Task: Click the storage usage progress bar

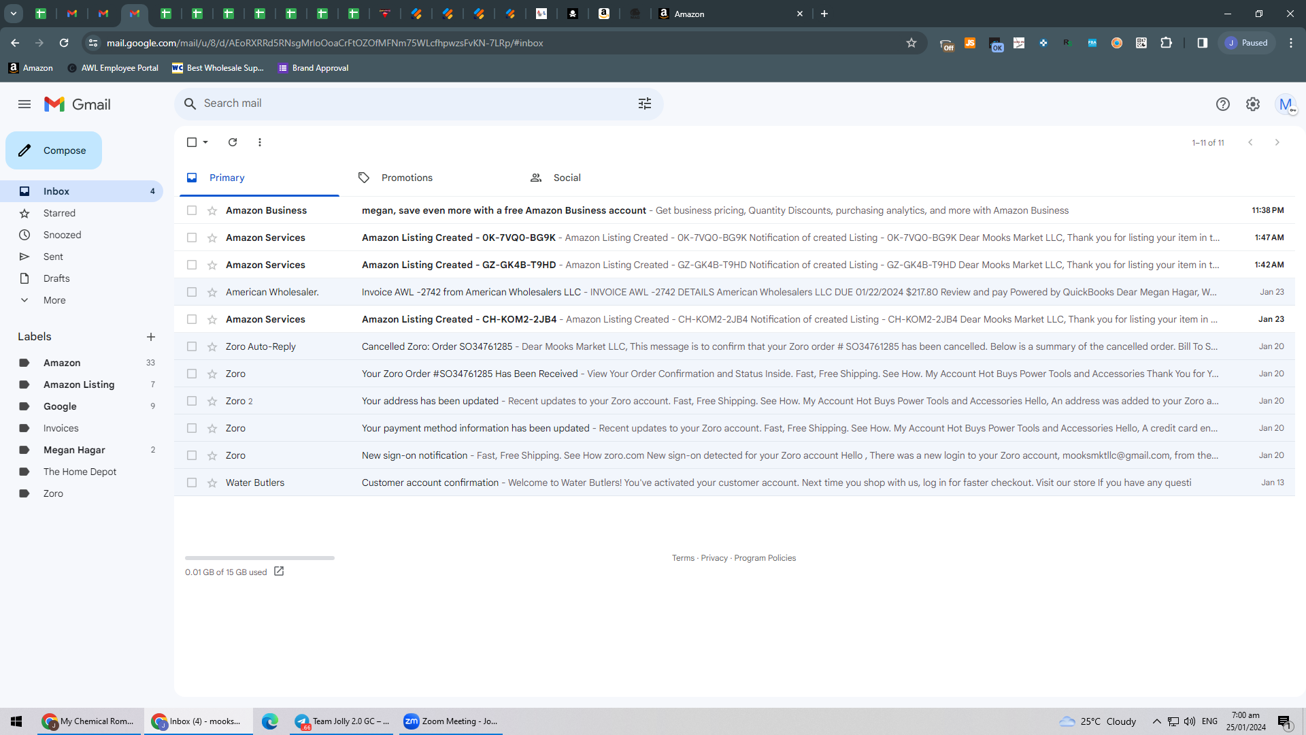Action: (260, 558)
